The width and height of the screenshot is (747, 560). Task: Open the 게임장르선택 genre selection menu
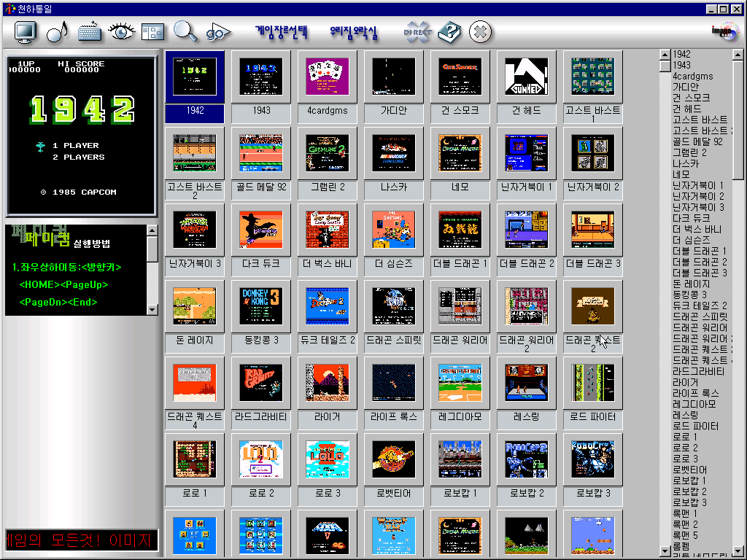pyautogui.click(x=281, y=32)
